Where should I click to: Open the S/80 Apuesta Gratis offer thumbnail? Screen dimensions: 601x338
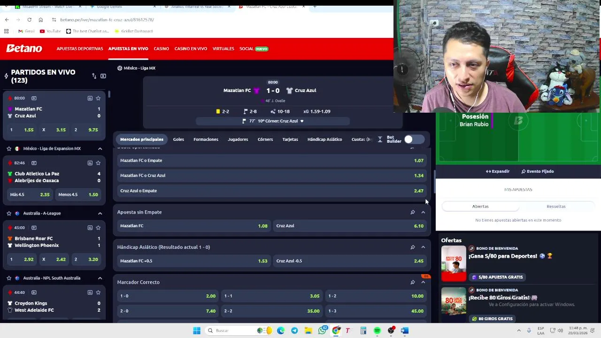coord(454,263)
